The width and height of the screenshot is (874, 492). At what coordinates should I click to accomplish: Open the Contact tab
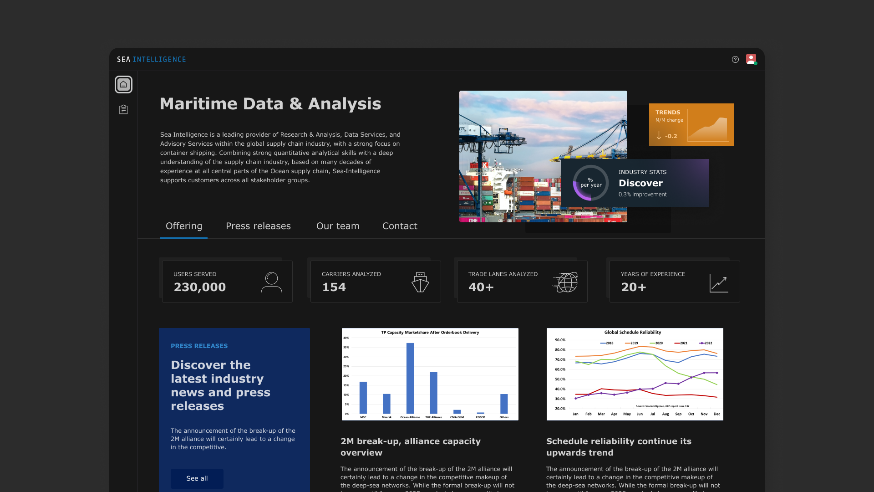click(399, 226)
